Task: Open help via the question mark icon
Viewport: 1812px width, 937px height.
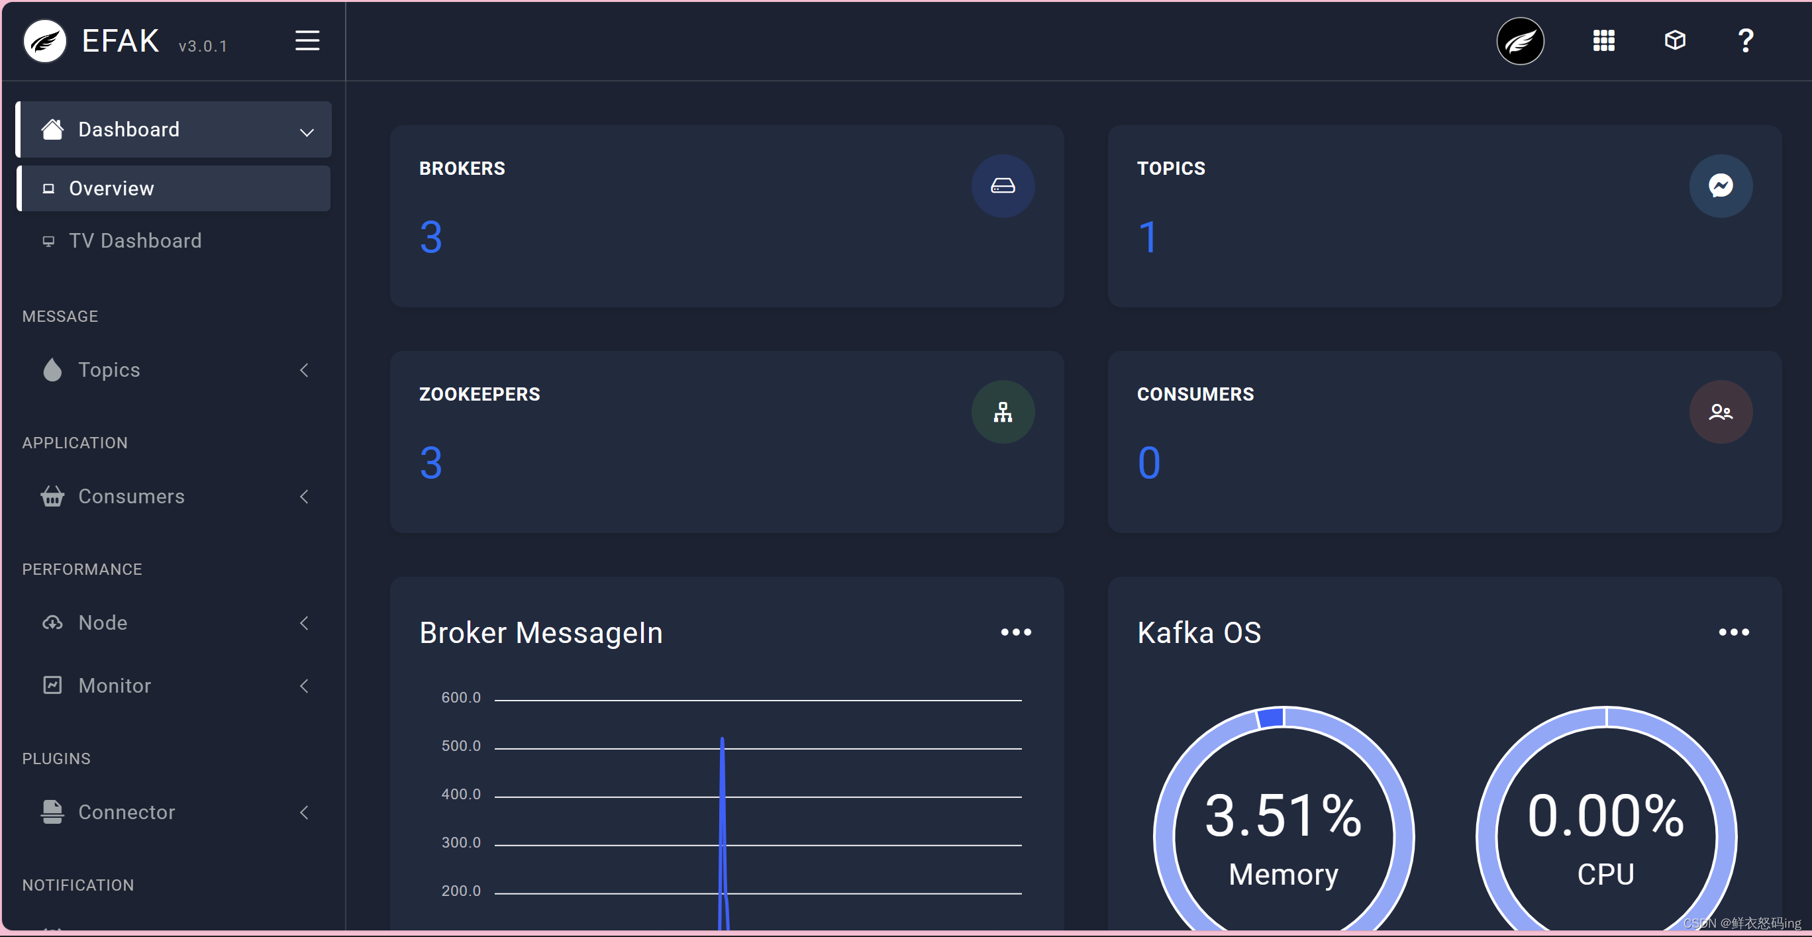Action: [x=1745, y=41]
